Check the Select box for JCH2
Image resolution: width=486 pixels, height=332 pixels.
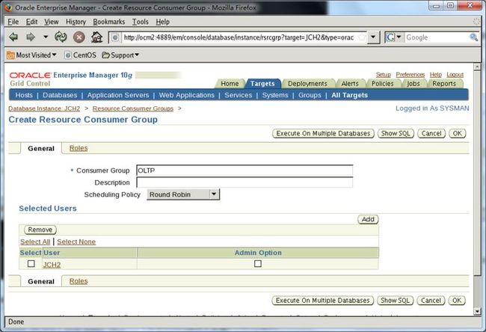(31, 264)
